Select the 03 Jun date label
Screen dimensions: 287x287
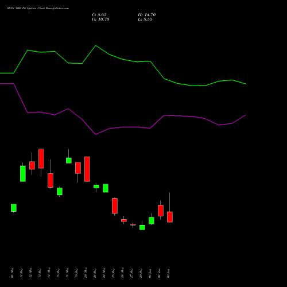168,273
